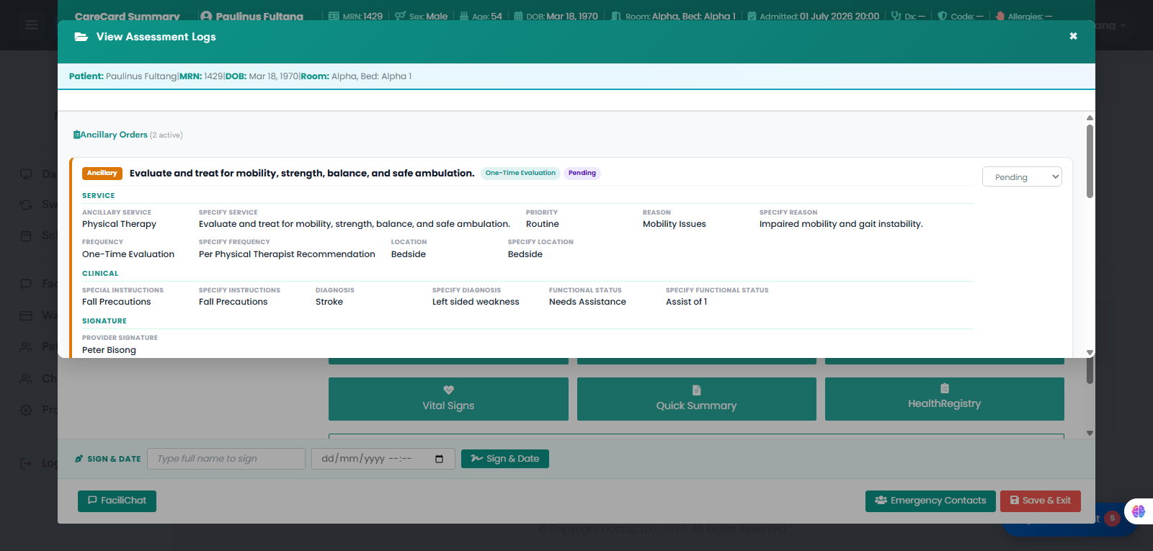Focus the full name signature field
Viewport: 1153px width, 551px height.
click(226, 459)
